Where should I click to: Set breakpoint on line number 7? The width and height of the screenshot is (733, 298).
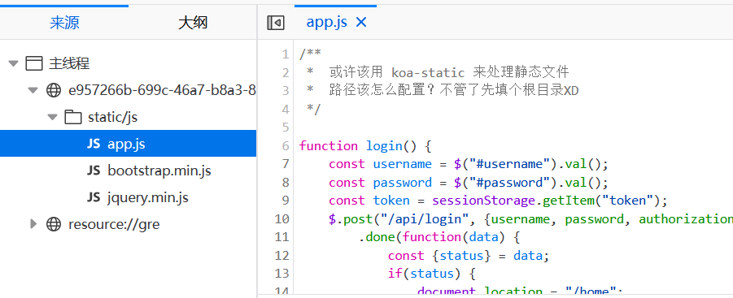[286, 164]
